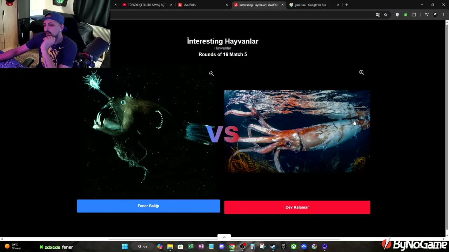Image resolution: width=449 pixels, height=252 pixels.
Task: Zoom in on the anglerfish image
Action: pos(212,74)
